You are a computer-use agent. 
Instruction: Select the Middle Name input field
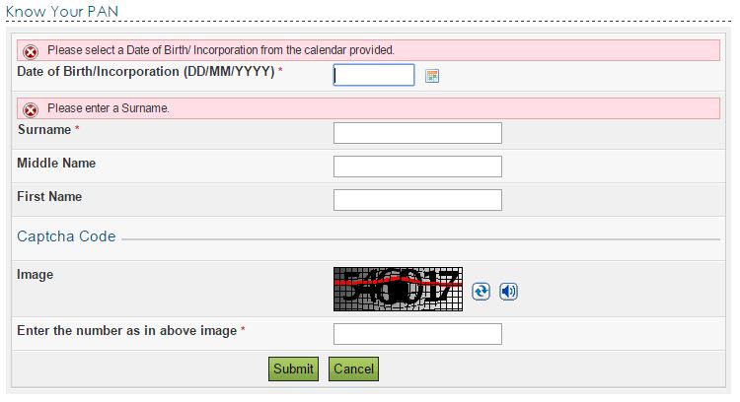tap(417, 167)
